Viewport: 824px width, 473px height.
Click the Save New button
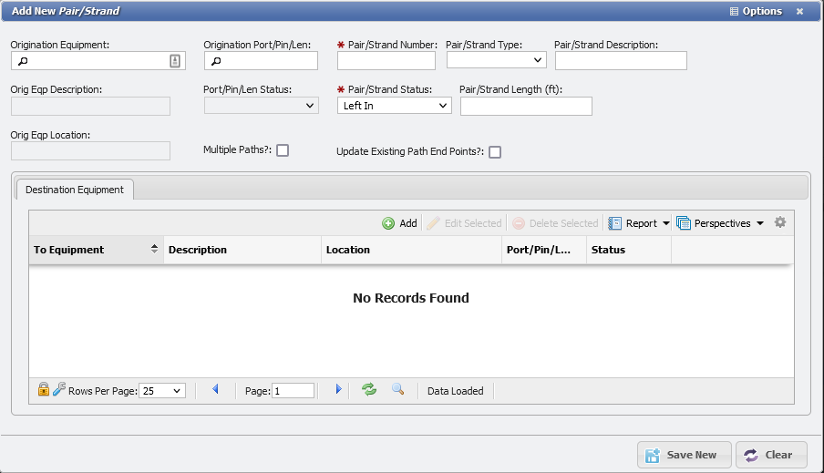point(684,455)
